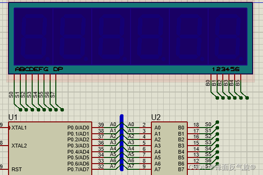The width and height of the screenshot is (263, 175).
Task: Select the blue vertical bus wire
Action: [122, 143]
